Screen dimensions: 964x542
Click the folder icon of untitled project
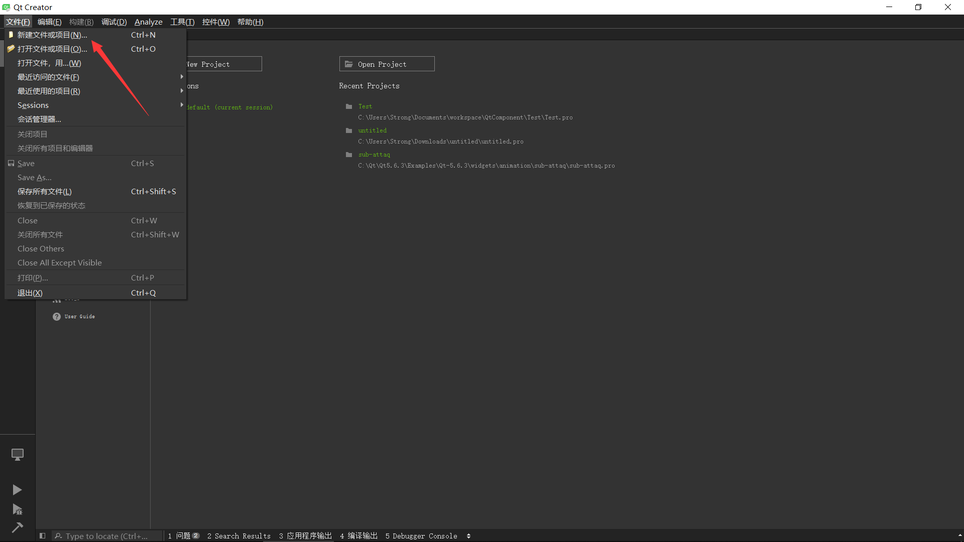coord(349,130)
